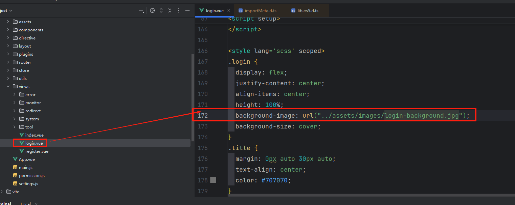Expand the assets folder chevron
Viewport: 515px width, 205px height.
coord(8,22)
